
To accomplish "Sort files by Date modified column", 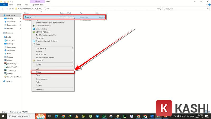I will (65, 13).
